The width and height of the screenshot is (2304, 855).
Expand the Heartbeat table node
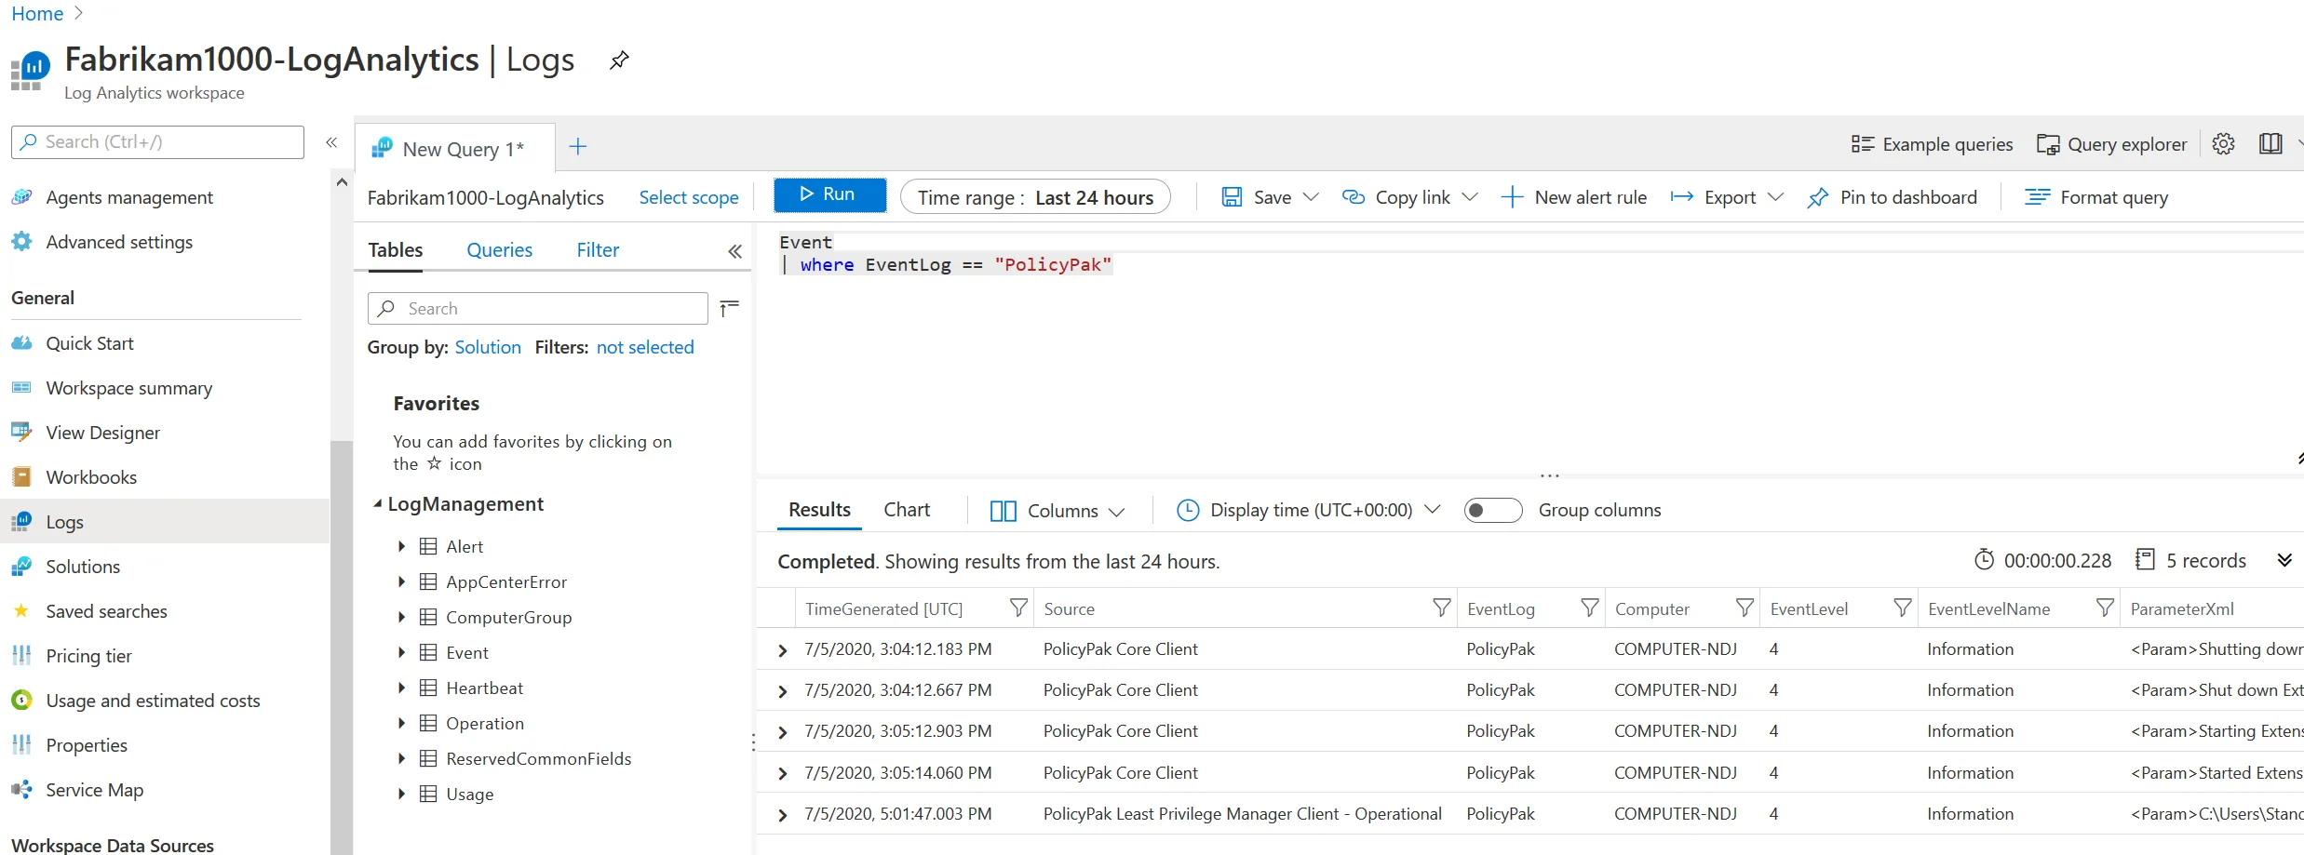tap(401, 688)
